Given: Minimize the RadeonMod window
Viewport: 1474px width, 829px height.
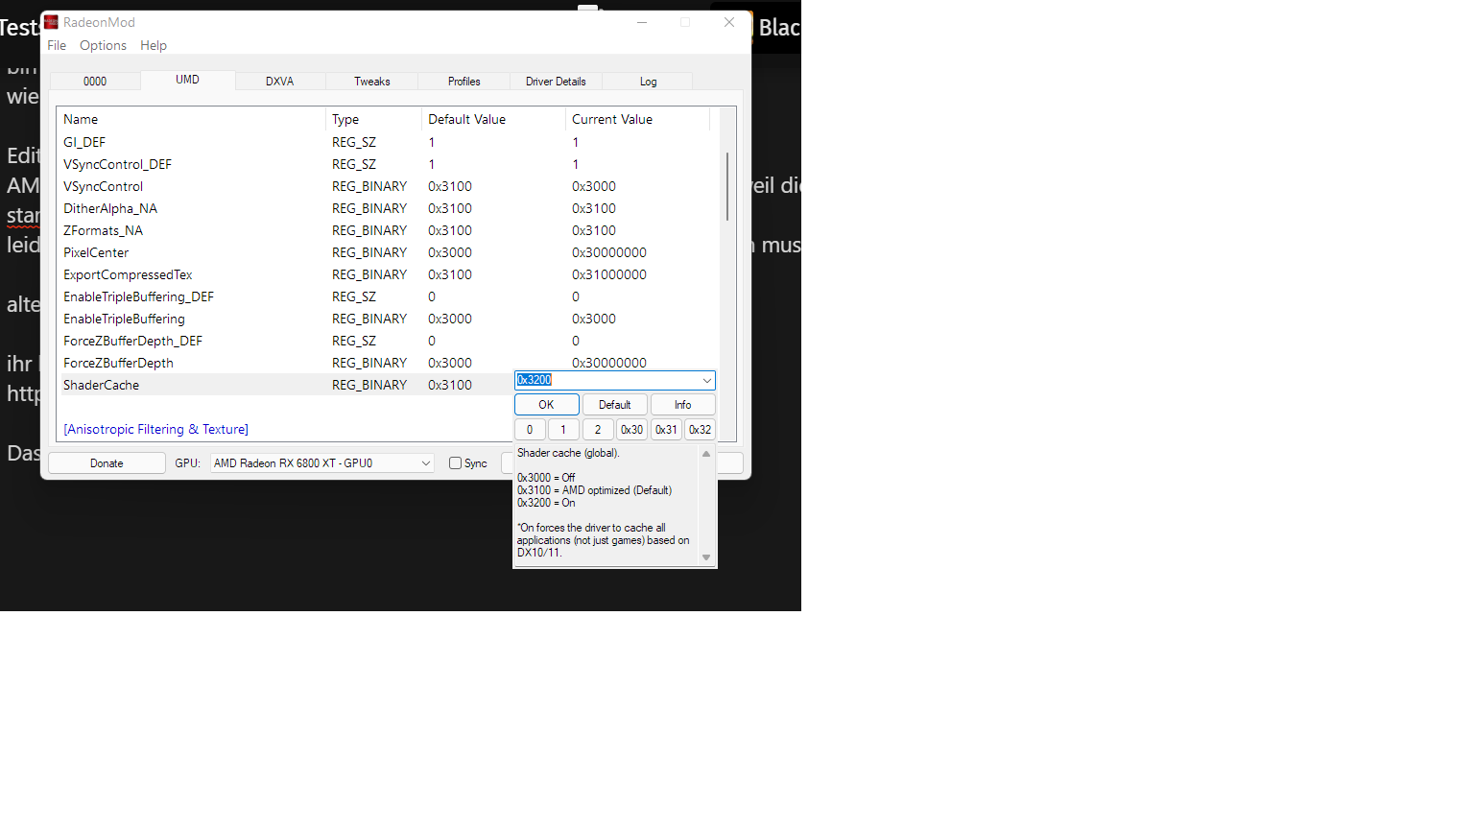Looking at the screenshot, I should [642, 22].
